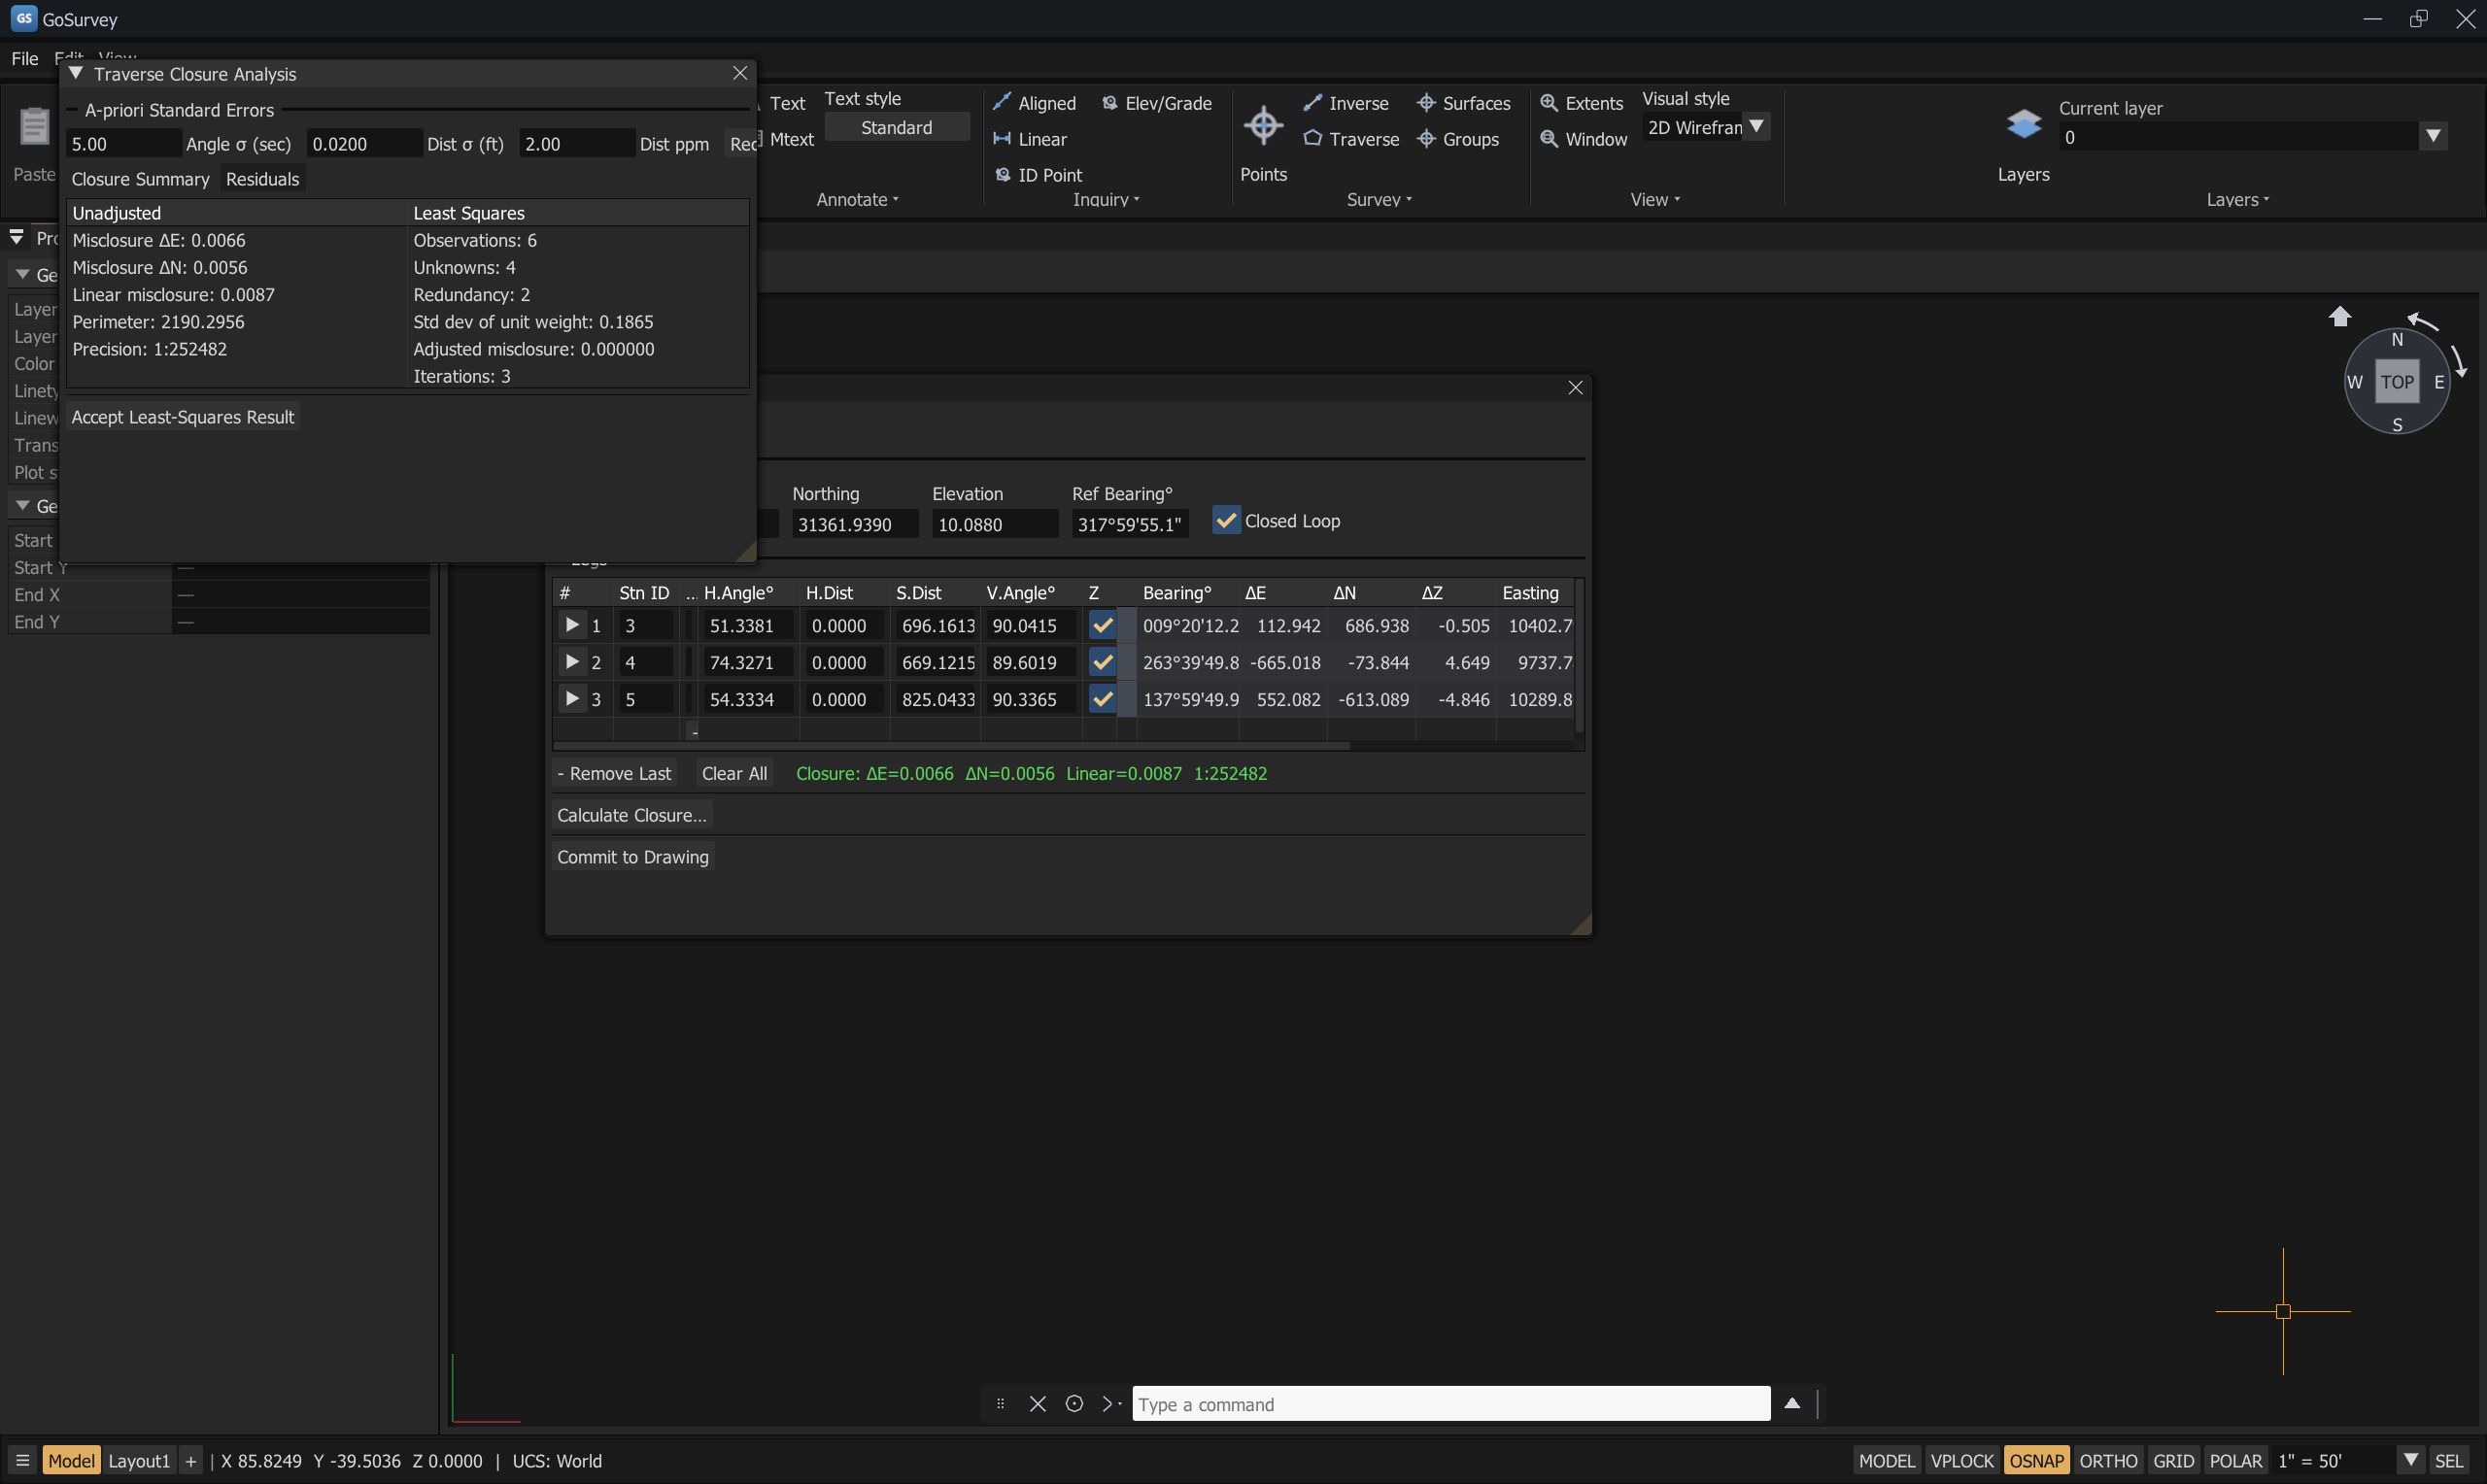Choose the Elev/Grade inquiry tool
This screenshot has width=2487, height=1484.
click(x=1157, y=103)
